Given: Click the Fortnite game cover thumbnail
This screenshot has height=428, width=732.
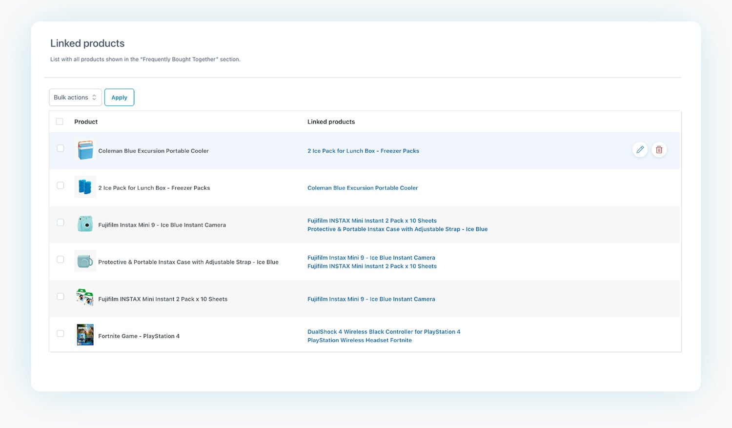Looking at the screenshot, I should [x=85, y=334].
